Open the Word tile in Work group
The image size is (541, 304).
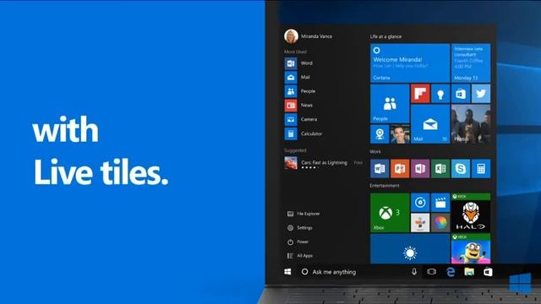pos(380,169)
